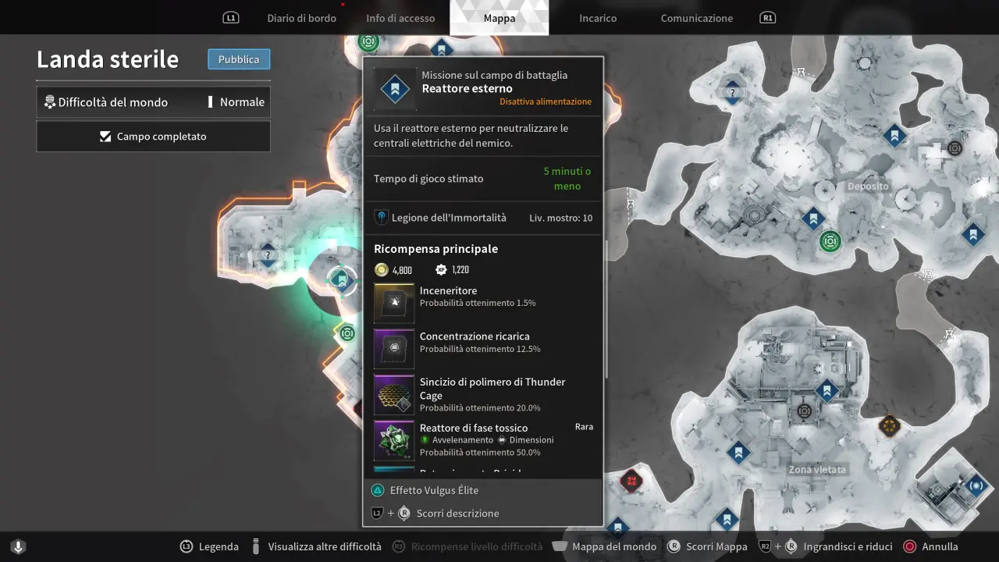Click the Ingrandisci e riduci zoom prompt
This screenshot has width=999, height=562.
[827, 546]
